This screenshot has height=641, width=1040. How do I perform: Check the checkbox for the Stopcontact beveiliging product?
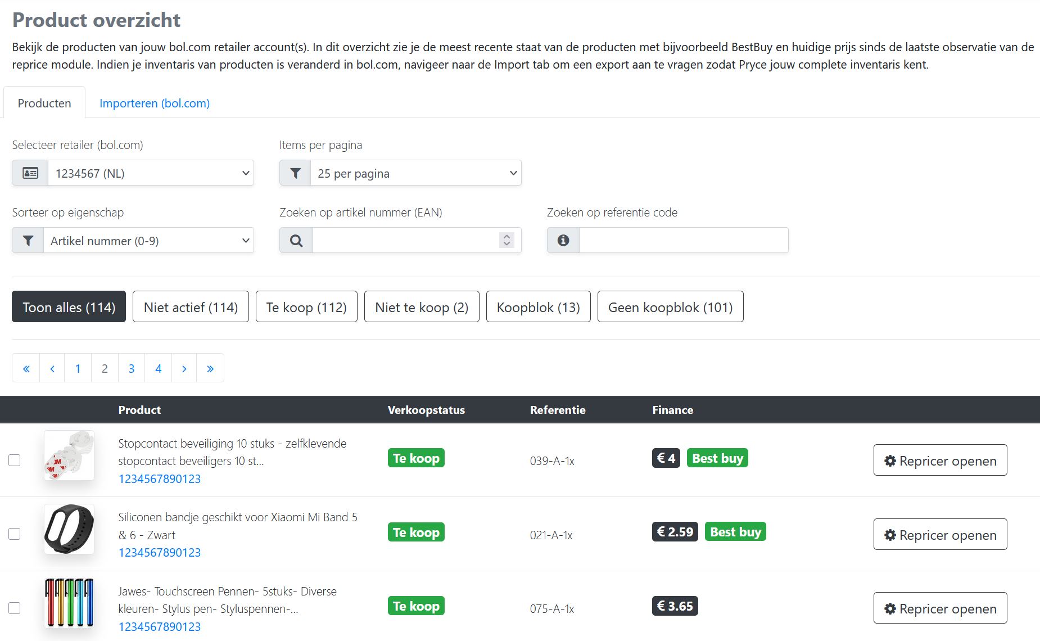tap(15, 460)
